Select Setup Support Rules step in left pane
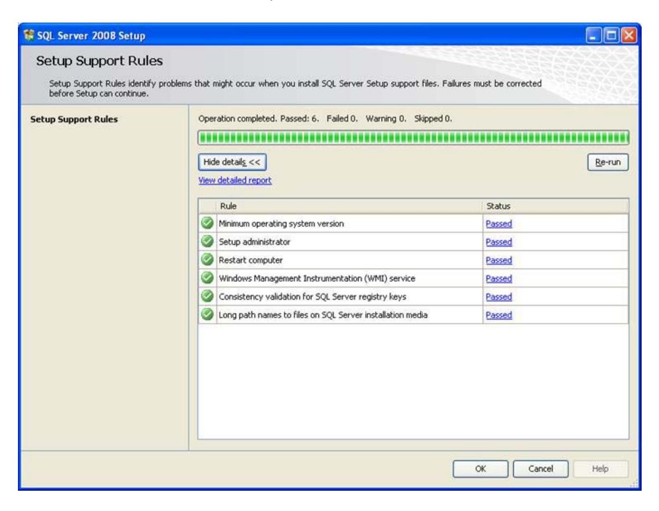Screen dimensions: 659x511 74,119
